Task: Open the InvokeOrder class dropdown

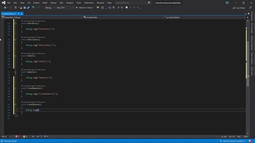Action: (x=124, y=17)
